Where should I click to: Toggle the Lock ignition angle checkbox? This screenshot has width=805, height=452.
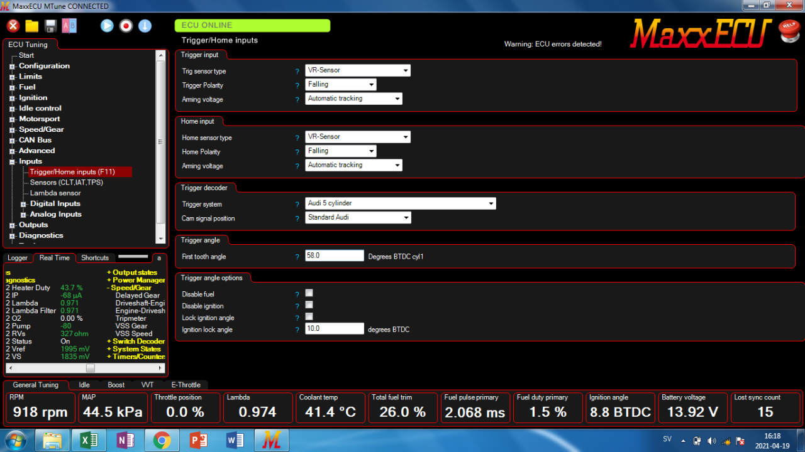point(309,316)
